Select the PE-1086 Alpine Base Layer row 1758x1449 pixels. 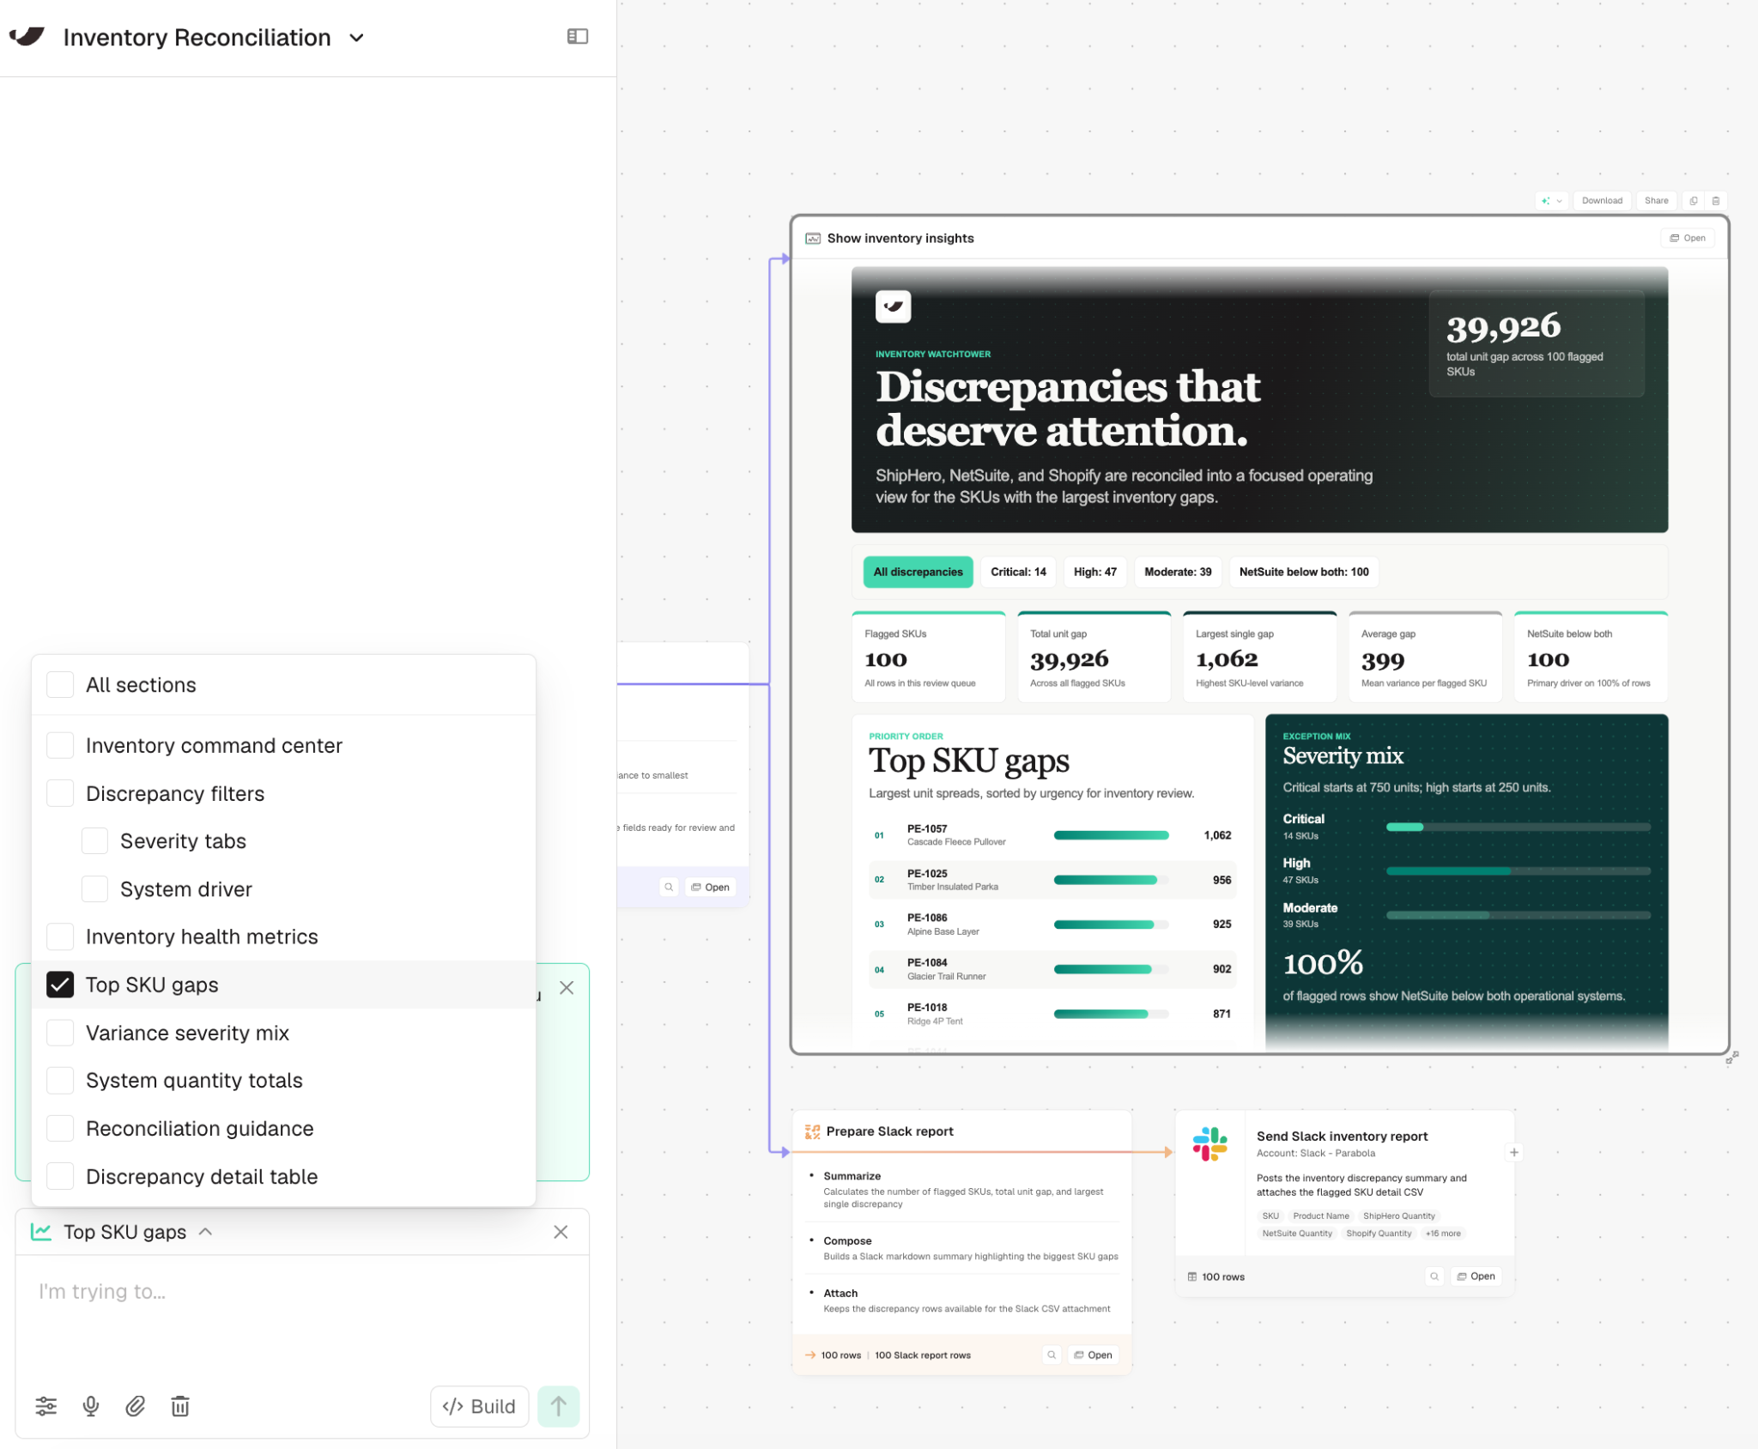(x=1052, y=925)
